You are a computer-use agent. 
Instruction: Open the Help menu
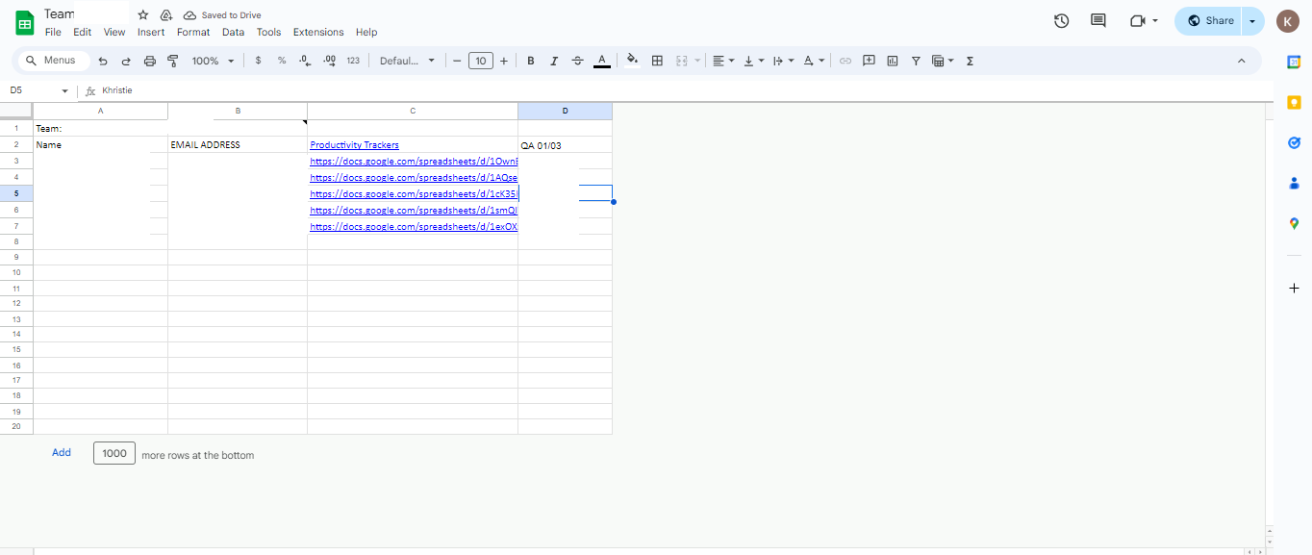coord(366,32)
